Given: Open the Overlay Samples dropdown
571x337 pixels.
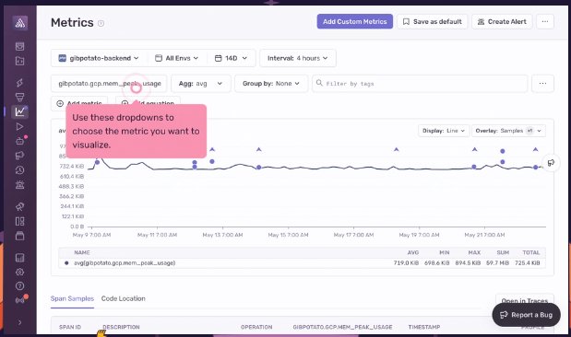Looking at the screenshot, I should click(x=508, y=131).
